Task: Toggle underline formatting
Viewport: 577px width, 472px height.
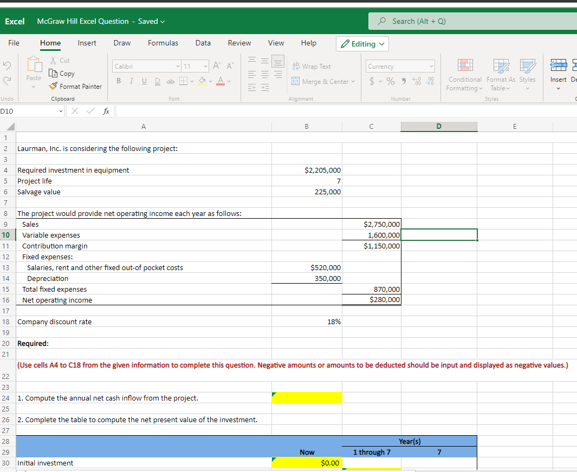Action: (x=144, y=81)
